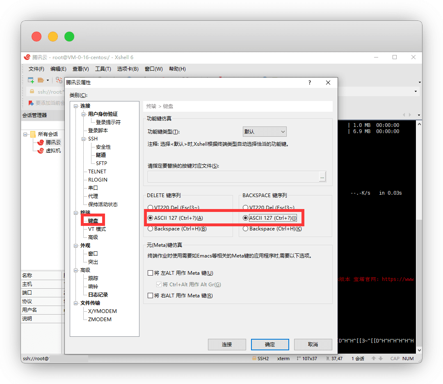Click the 腾讯云 session icon in session manager
The width and height of the screenshot is (443, 384).
(x=40, y=143)
